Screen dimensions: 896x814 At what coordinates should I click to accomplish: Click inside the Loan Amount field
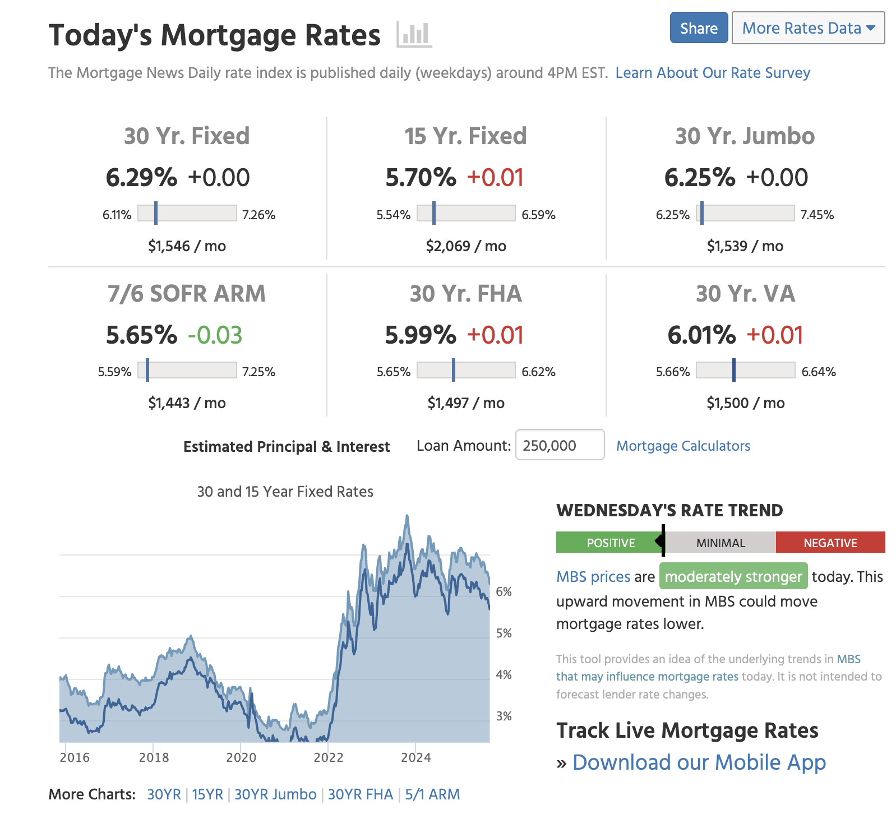(x=559, y=445)
